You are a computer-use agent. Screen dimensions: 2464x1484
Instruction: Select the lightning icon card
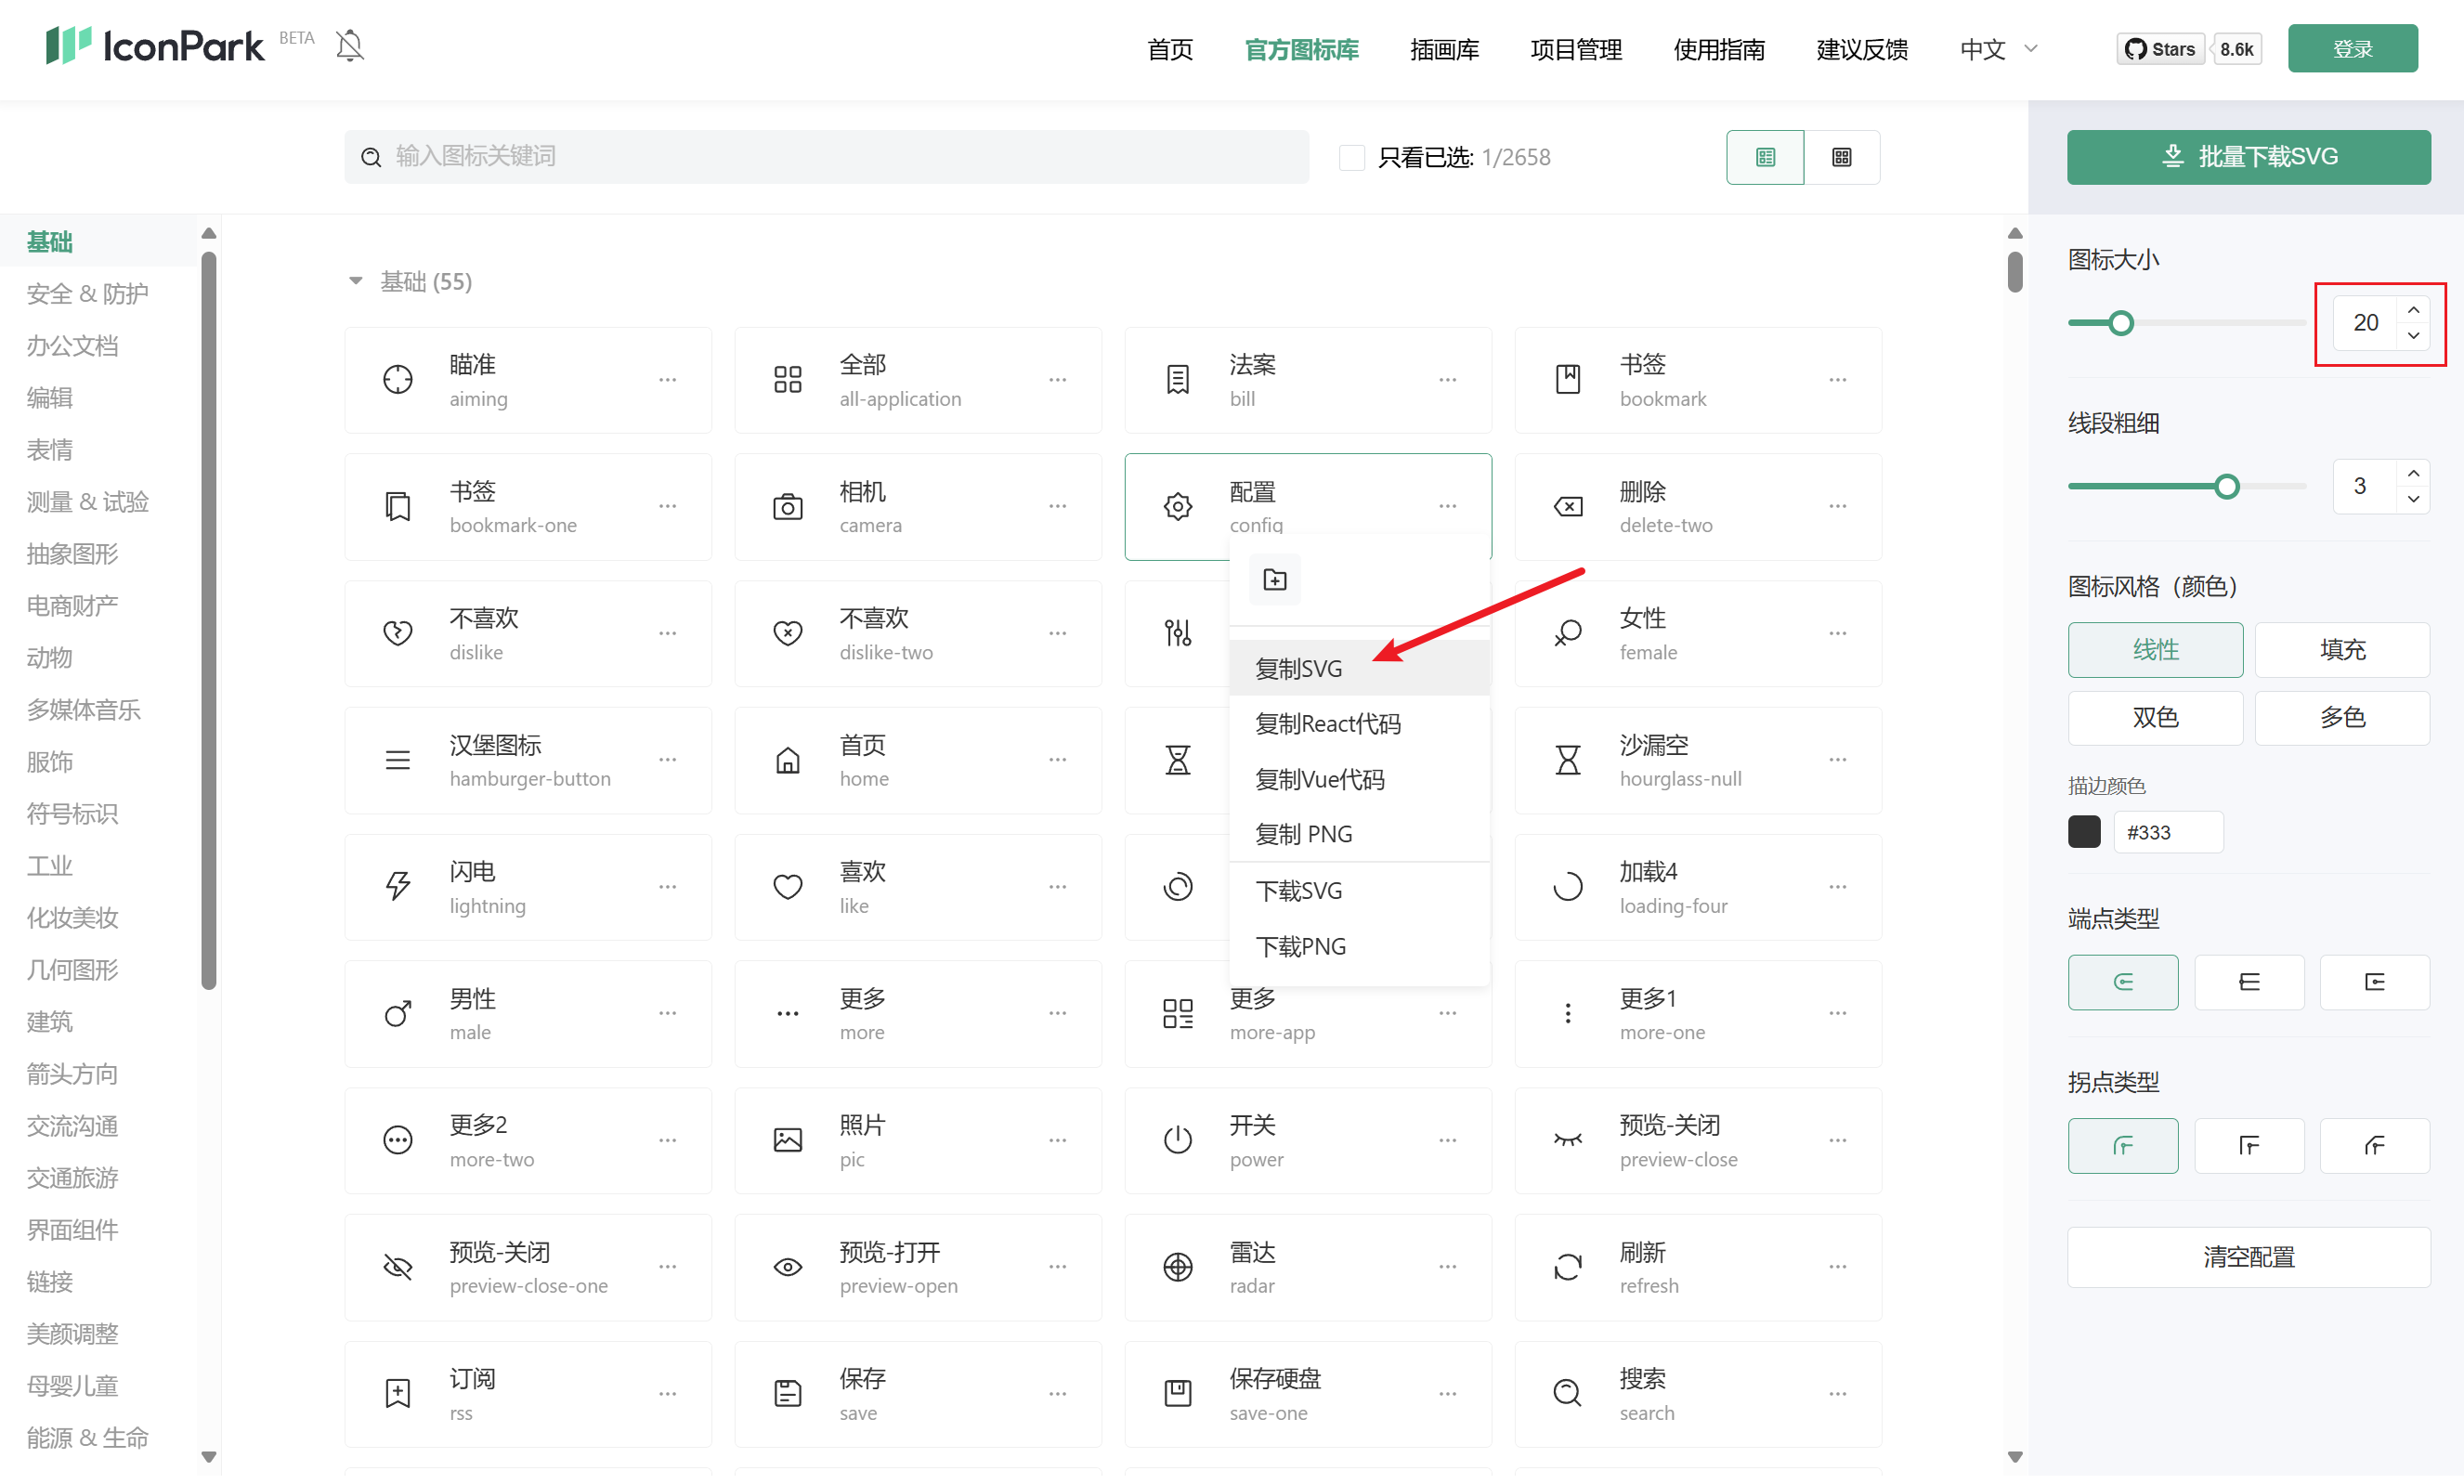tap(527, 888)
